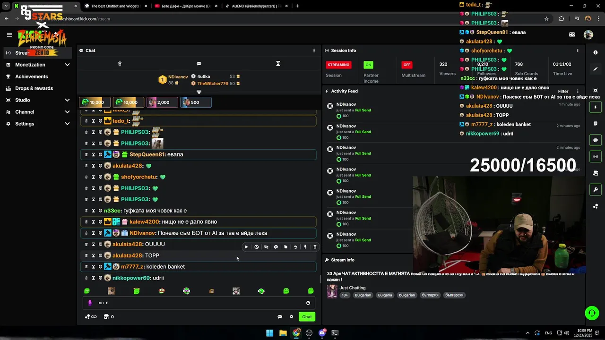Open Session Info three-dot menu

pos(578,51)
